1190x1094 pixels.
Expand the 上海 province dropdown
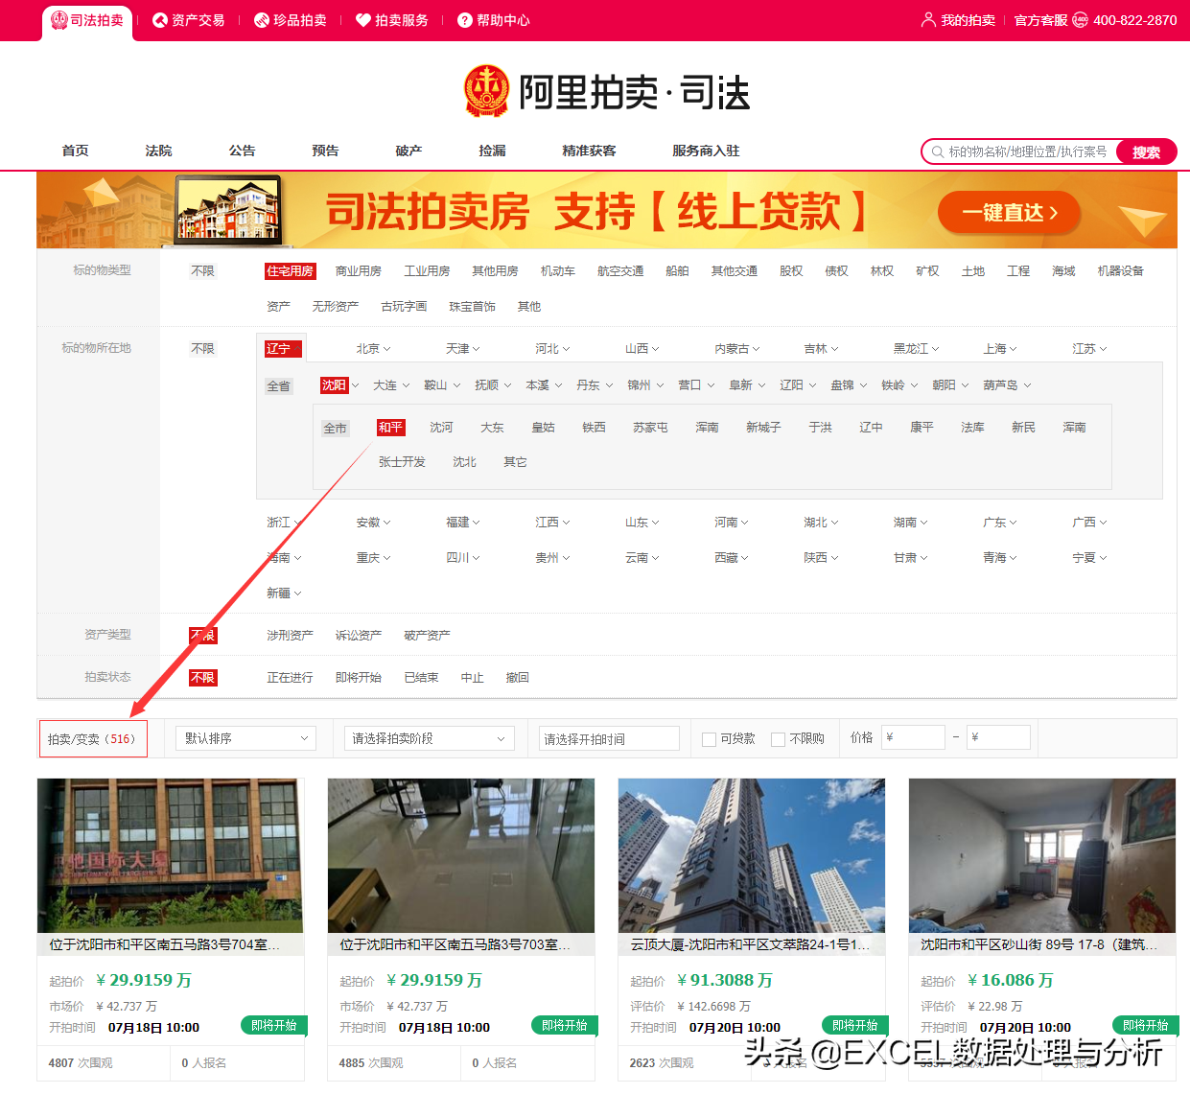tap(1000, 349)
